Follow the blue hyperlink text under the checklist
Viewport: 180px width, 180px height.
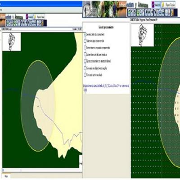tap(106, 88)
